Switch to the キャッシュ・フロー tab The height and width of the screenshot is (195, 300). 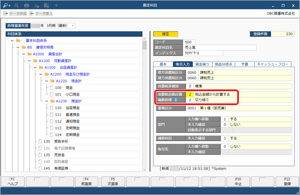[273, 64]
